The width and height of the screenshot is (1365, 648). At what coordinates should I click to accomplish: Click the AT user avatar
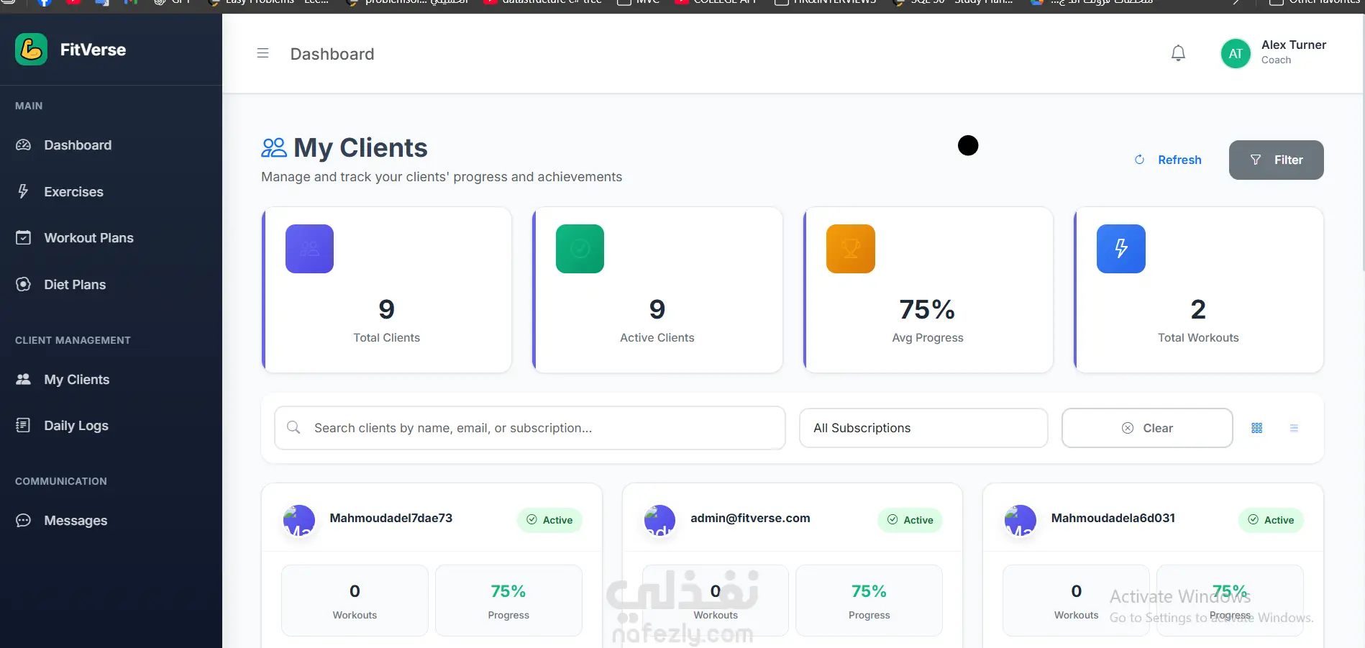coord(1236,54)
